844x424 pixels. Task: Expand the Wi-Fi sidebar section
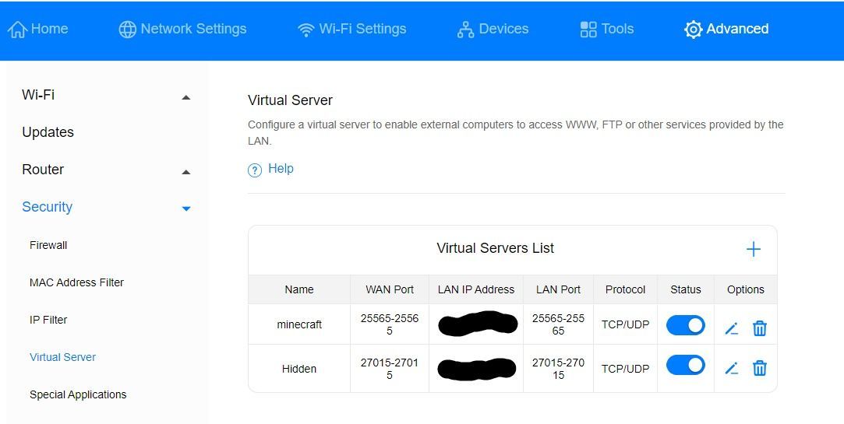185,97
